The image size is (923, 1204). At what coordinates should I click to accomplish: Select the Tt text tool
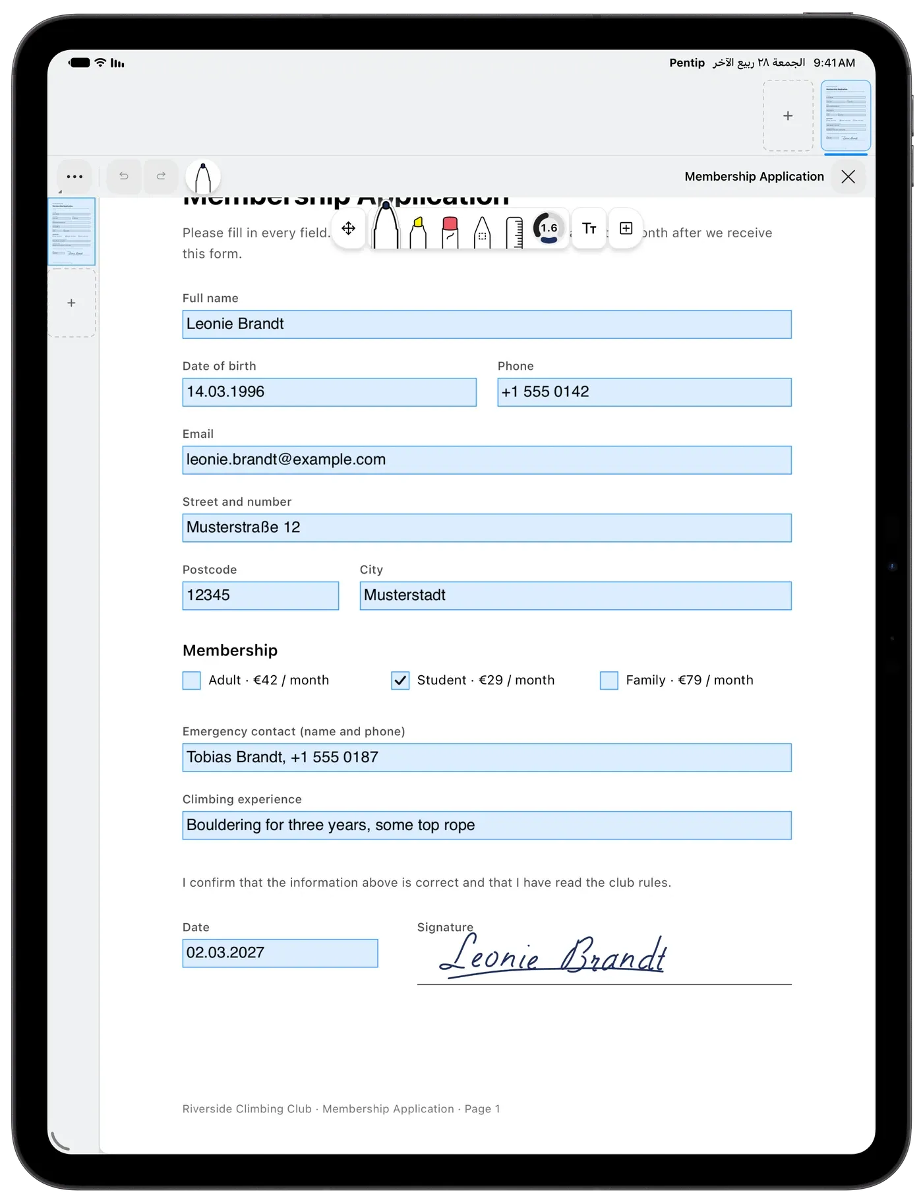pyautogui.click(x=589, y=228)
